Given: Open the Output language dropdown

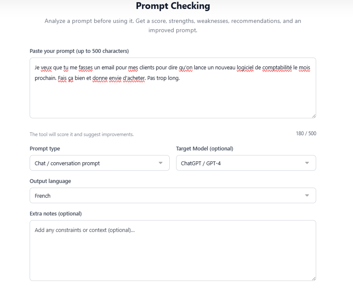Looking at the screenshot, I should pyautogui.click(x=172, y=196).
